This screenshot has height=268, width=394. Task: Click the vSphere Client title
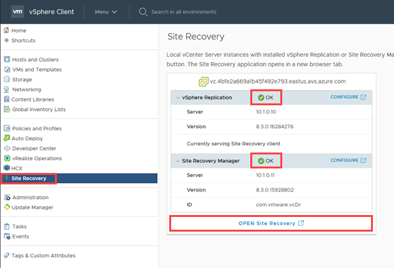52,12
